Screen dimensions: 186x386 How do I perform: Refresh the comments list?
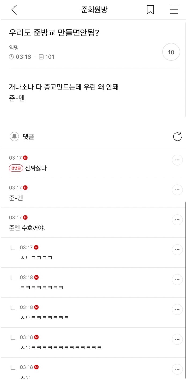tap(177, 137)
